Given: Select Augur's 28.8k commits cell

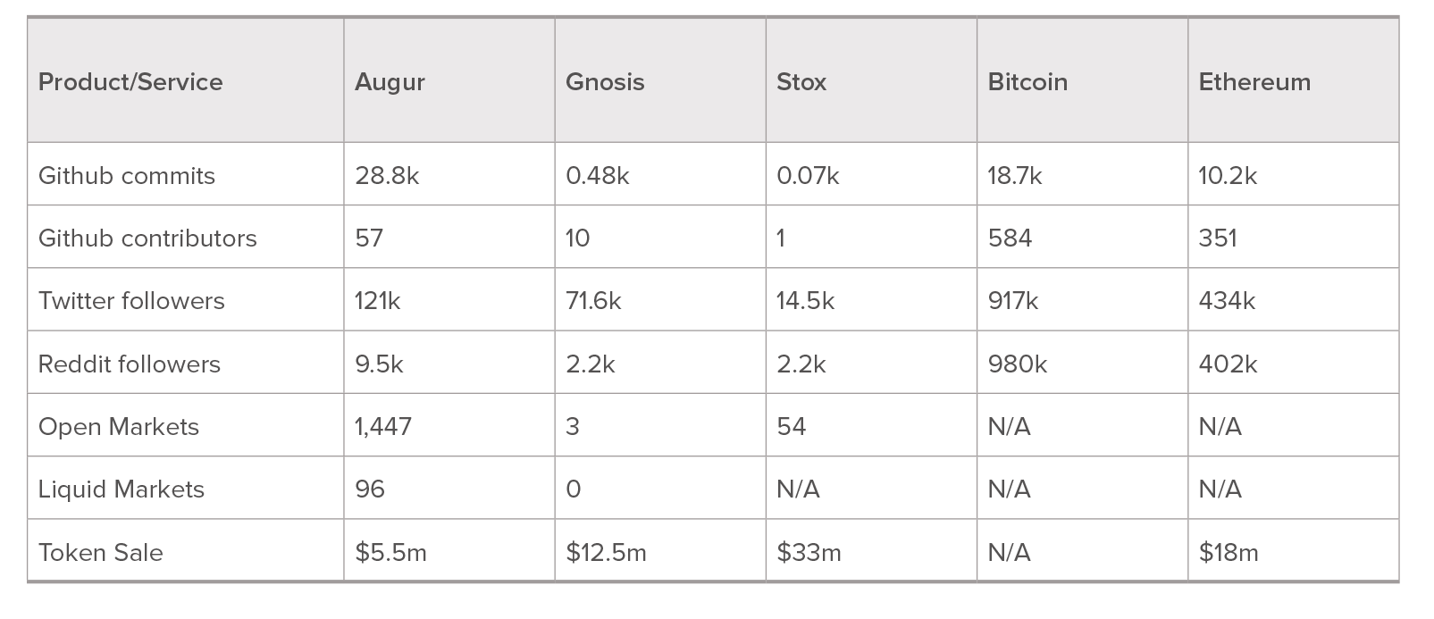Looking at the screenshot, I should [449, 174].
